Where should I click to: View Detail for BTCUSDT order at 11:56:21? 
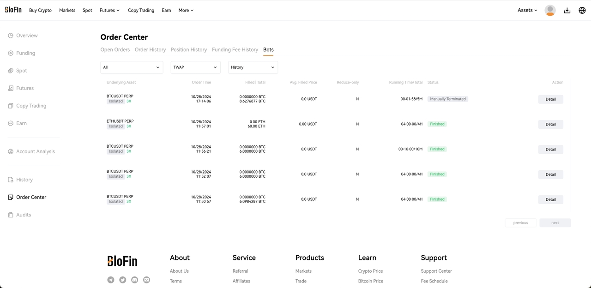pyautogui.click(x=550, y=150)
